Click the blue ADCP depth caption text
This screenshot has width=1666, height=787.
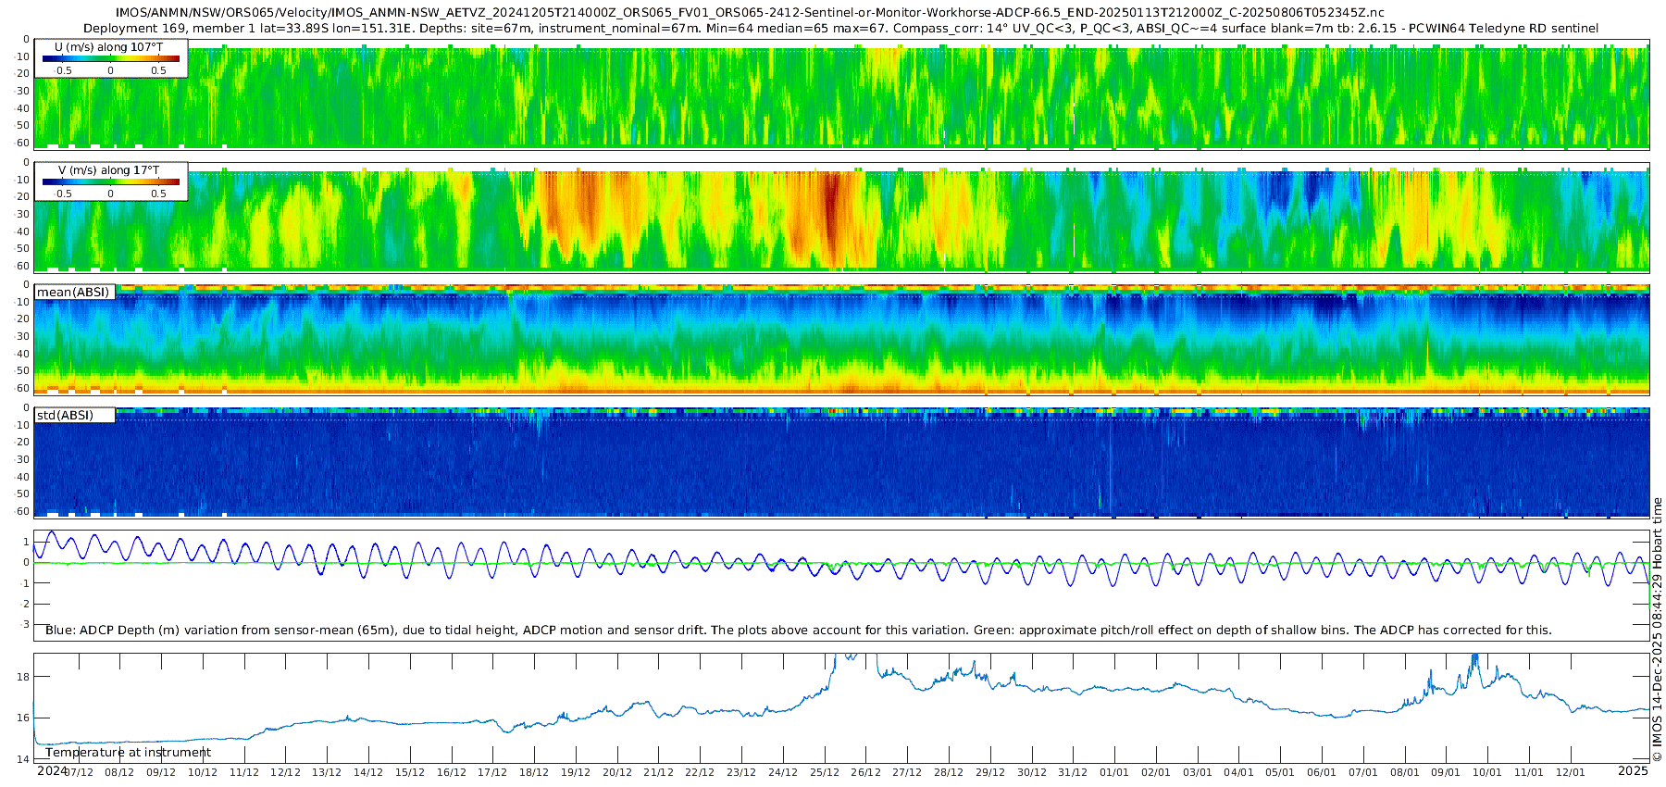[x=798, y=631]
